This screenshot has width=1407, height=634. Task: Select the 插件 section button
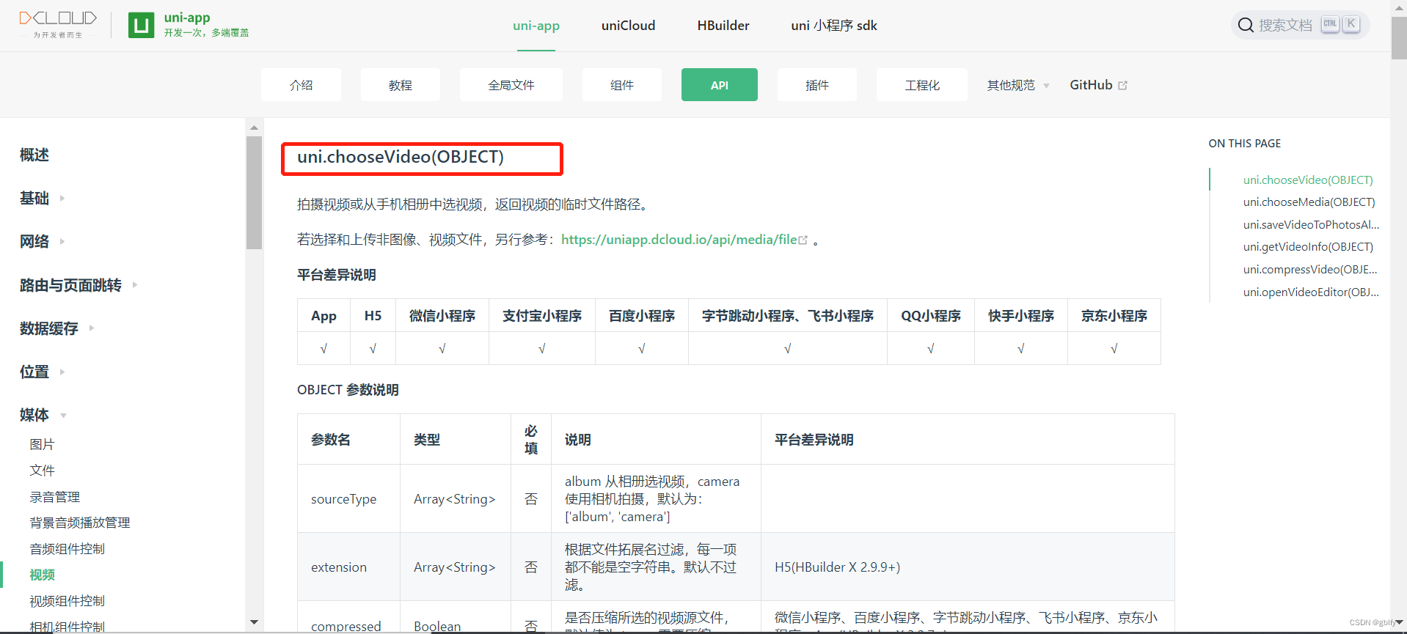817,85
